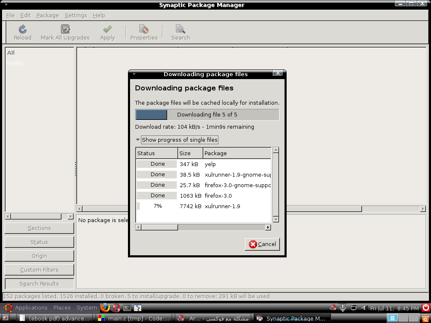Switch to main.c Code taskbar window
This screenshot has height=323, width=431.
134,318
